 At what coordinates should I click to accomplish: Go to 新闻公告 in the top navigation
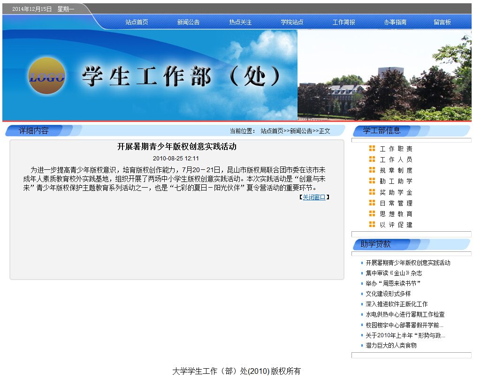tap(188, 22)
